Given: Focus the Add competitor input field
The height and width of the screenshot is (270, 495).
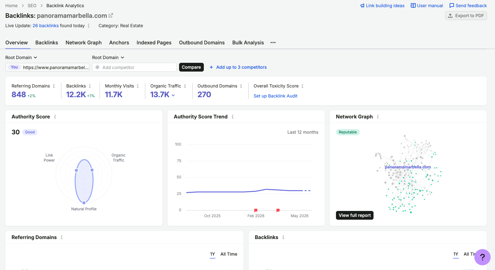Looking at the screenshot, I should click(x=134, y=67).
